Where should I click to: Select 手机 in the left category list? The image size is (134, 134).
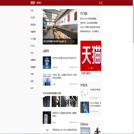tap(32, 10)
